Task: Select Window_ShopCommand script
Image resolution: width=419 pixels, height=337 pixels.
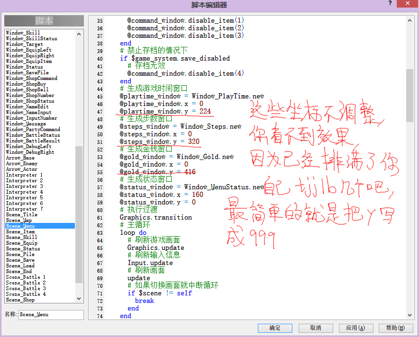Action: 32,78
